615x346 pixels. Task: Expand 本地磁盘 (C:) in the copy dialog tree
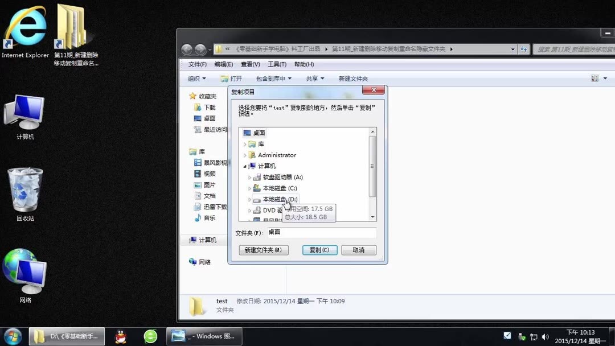[249, 188]
